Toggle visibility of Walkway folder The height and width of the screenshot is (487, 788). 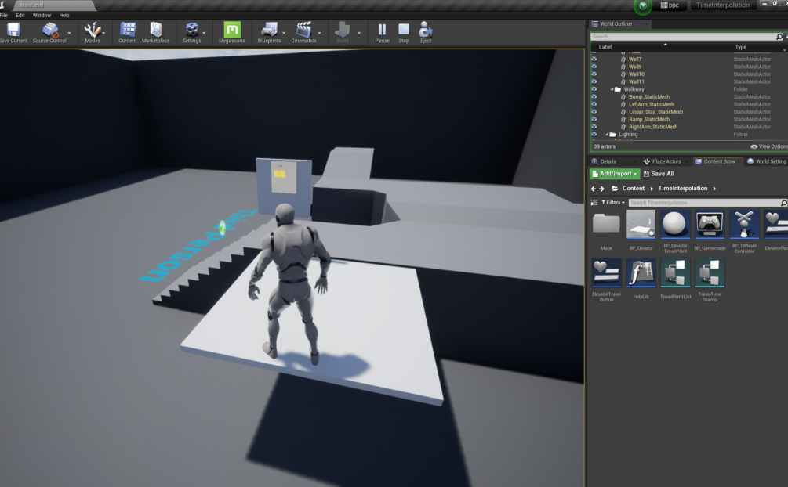click(594, 88)
